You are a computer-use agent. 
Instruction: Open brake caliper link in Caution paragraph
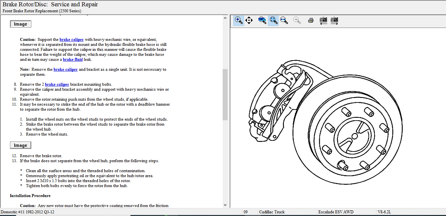click(x=72, y=40)
